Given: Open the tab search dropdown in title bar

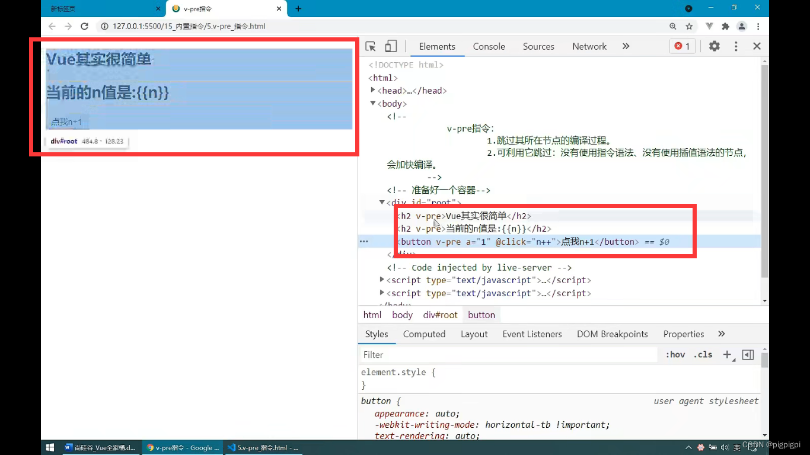Looking at the screenshot, I should point(688,8).
